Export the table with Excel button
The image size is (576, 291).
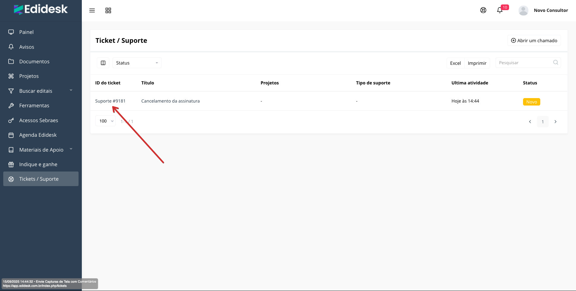pyautogui.click(x=455, y=63)
